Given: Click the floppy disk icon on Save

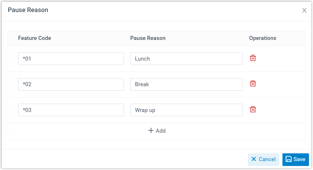Looking at the screenshot, I should [x=289, y=159].
